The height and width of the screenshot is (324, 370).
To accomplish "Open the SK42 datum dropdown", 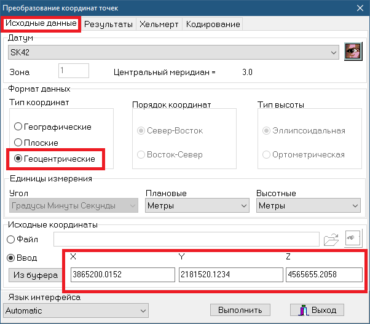I will 334,53.
